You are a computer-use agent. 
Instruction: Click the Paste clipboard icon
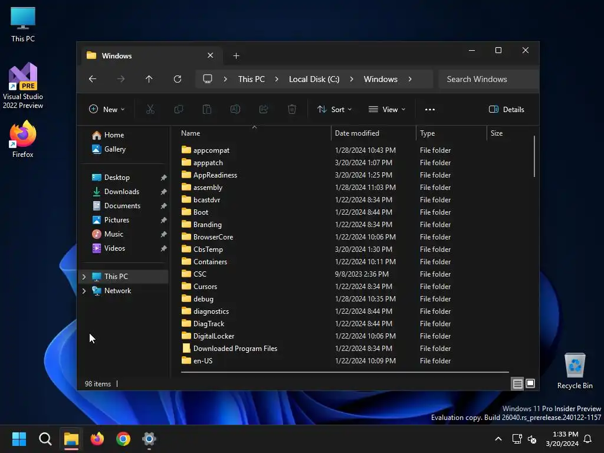coord(207,109)
